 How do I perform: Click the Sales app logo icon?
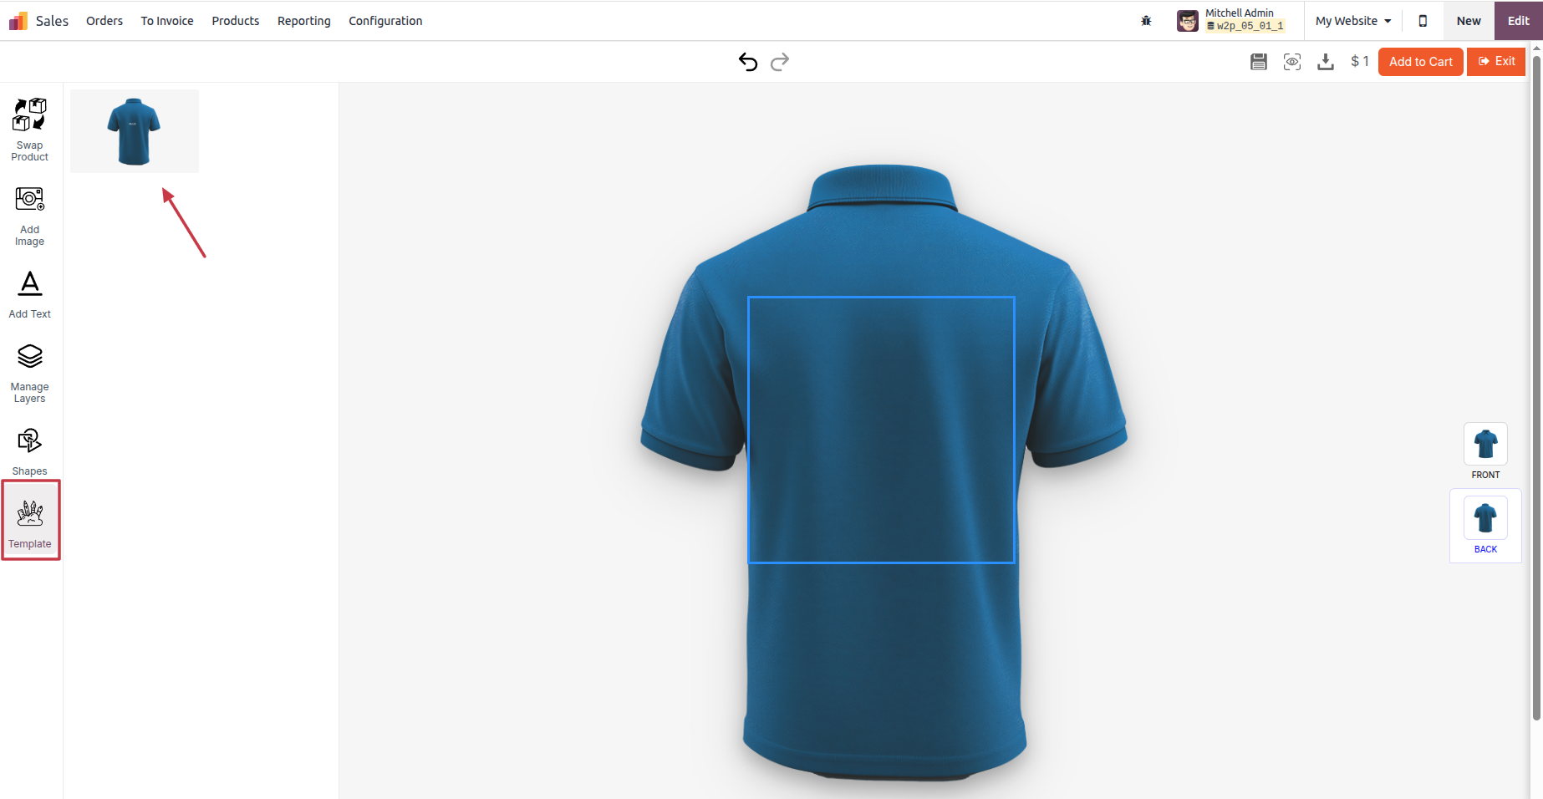18,21
